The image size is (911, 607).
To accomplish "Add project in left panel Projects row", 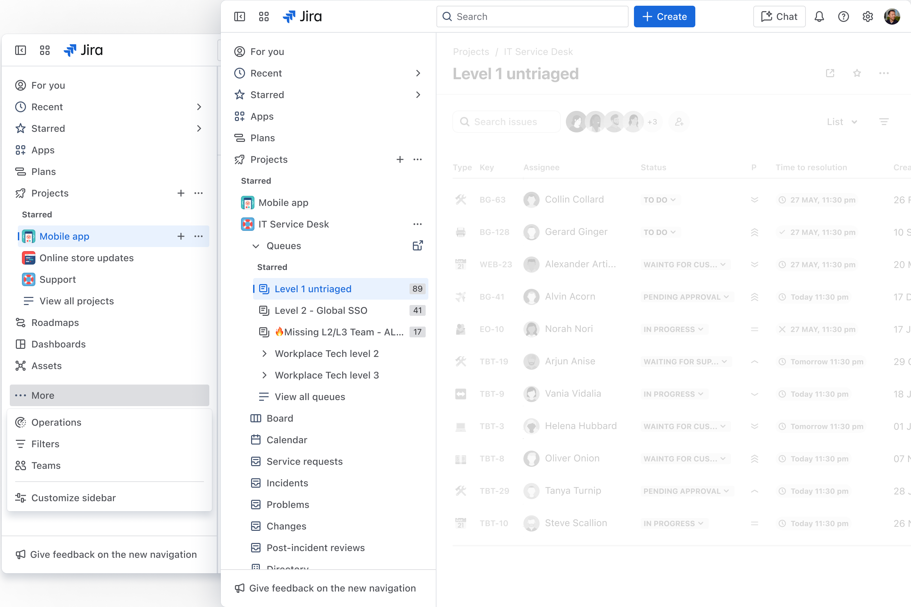I will (x=181, y=193).
